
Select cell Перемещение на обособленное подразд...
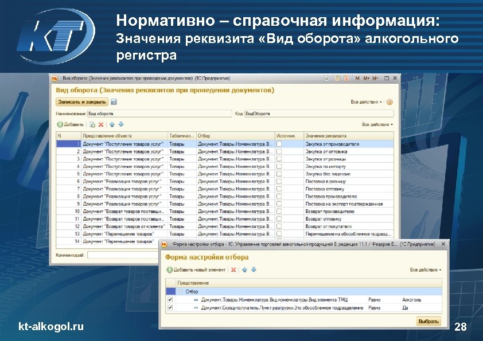[348, 234]
